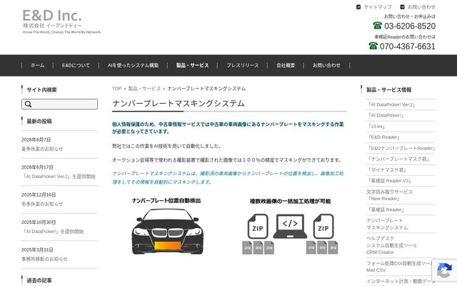
Task: Click the square icon beside お問い合わせ
Action: 402,7
